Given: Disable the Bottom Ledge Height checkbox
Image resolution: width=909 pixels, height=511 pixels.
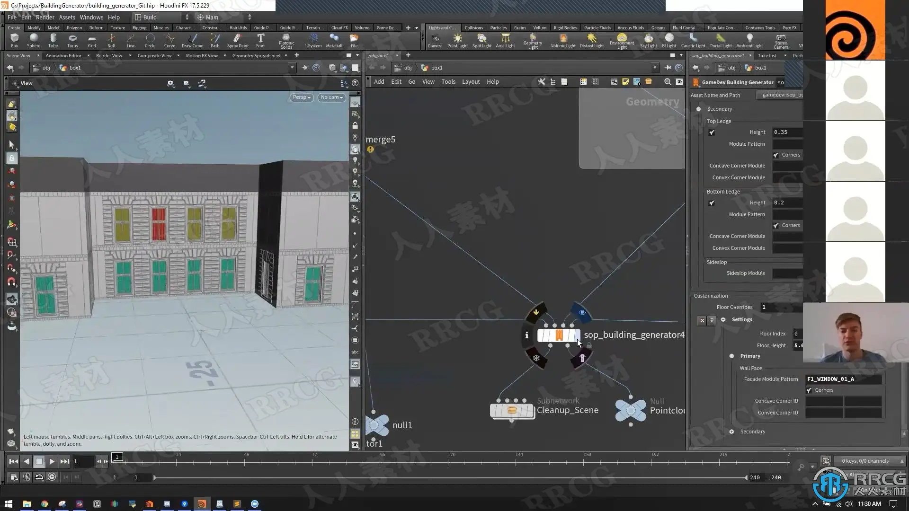Looking at the screenshot, I should (x=712, y=203).
